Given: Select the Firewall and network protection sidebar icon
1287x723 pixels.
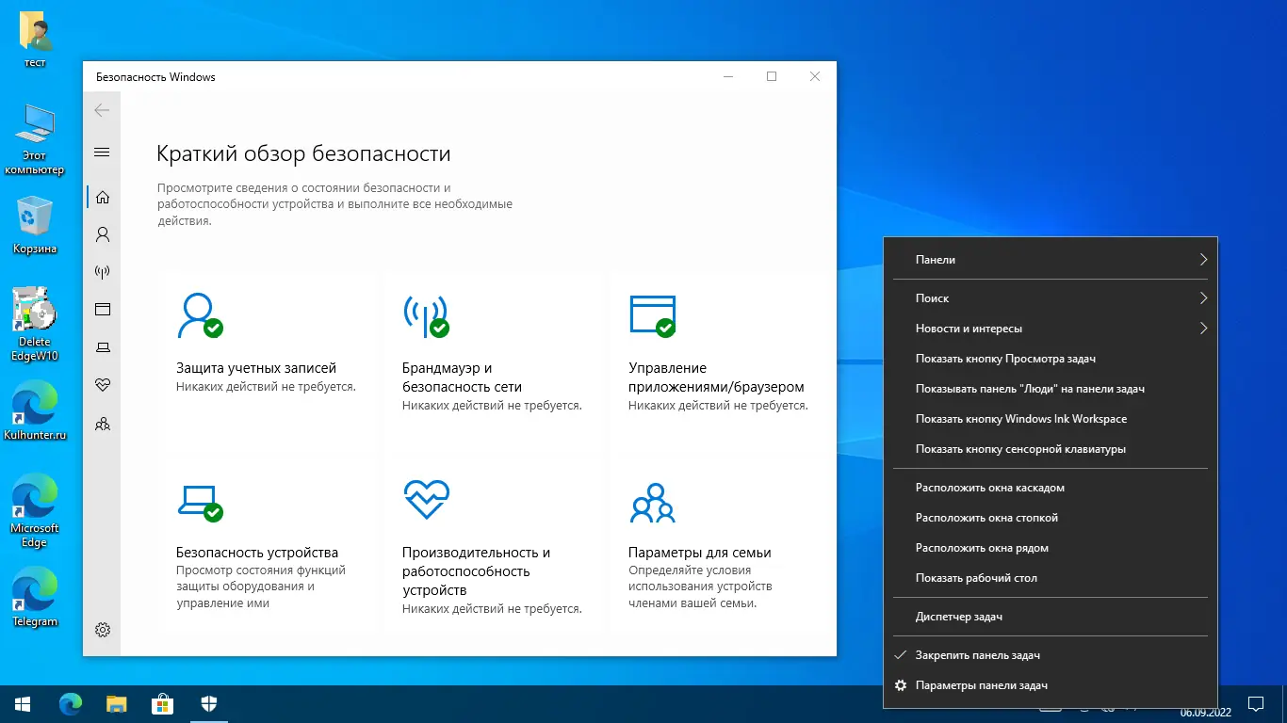Looking at the screenshot, I should (102, 272).
